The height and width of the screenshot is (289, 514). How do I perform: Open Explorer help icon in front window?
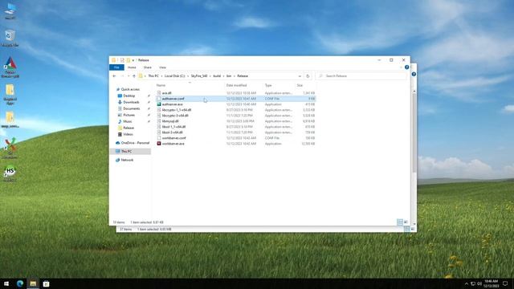coord(407,67)
